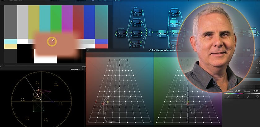Image resolution: width=260 pixels, height=127 pixels.
Task: Select node 04 labeled compens...
Action: [x=137, y=23]
